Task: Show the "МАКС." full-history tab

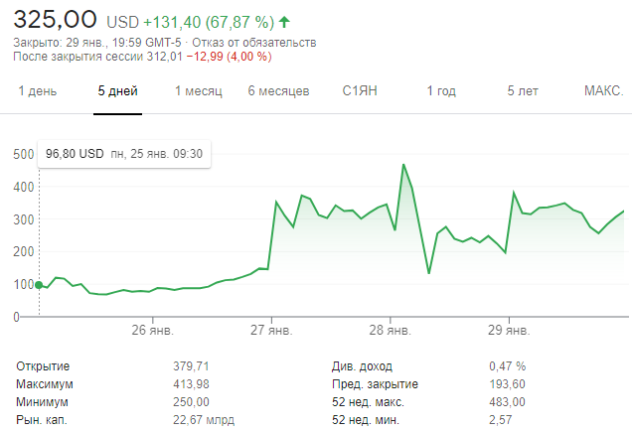Action: point(603,91)
